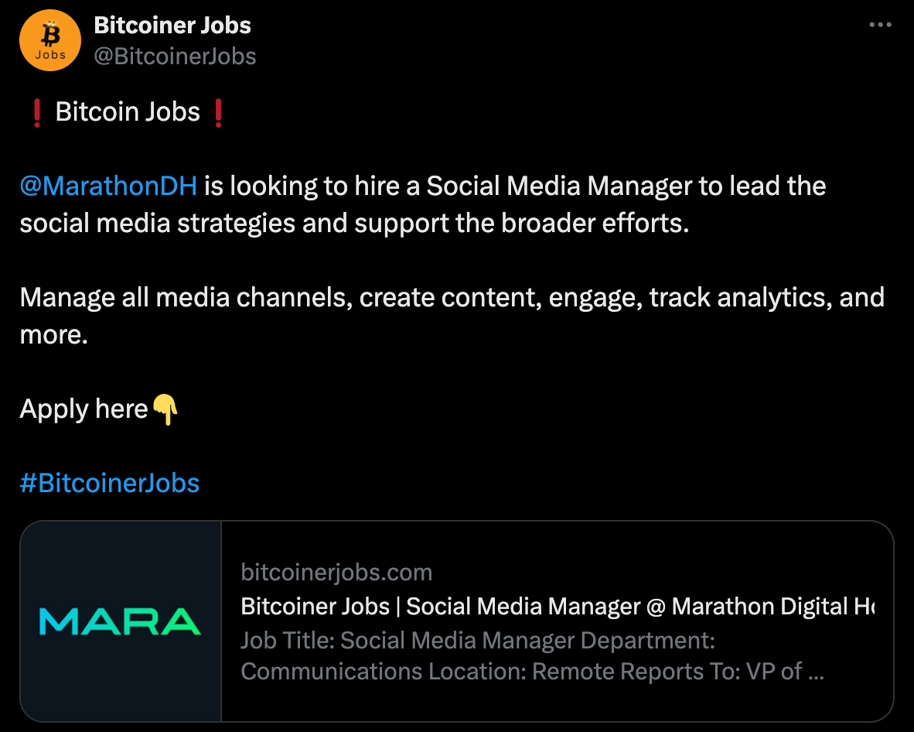Click the Apply here text
The image size is (914, 732).
point(84,409)
